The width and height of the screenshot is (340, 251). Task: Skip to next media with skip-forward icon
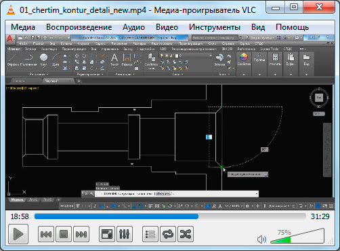coord(81,234)
